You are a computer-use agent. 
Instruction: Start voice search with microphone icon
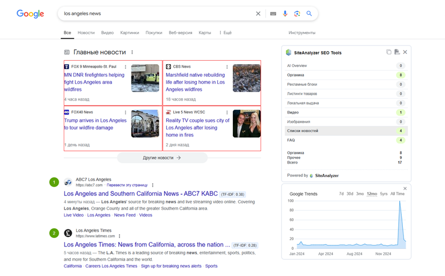coord(285,14)
